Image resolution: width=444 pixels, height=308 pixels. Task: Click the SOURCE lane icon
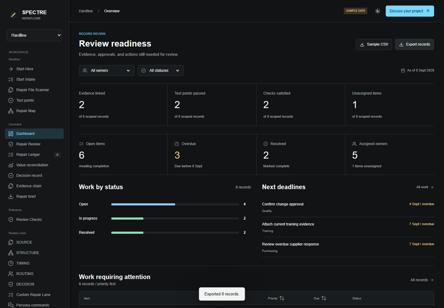coord(11,242)
